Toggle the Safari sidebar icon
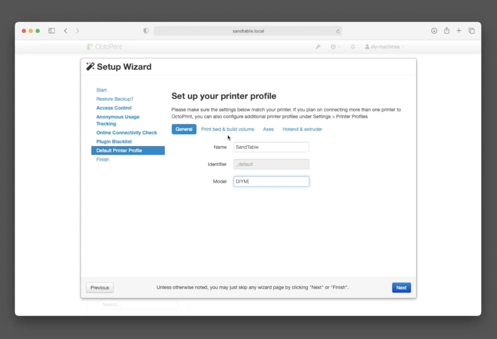 click(x=52, y=31)
